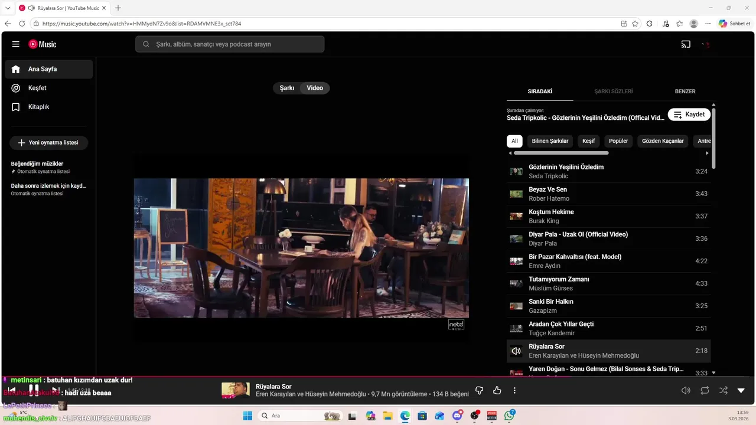Open WhatsApp from the taskbar
The width and height of the screenshot is (756, 425).
[x=509, y=416]
